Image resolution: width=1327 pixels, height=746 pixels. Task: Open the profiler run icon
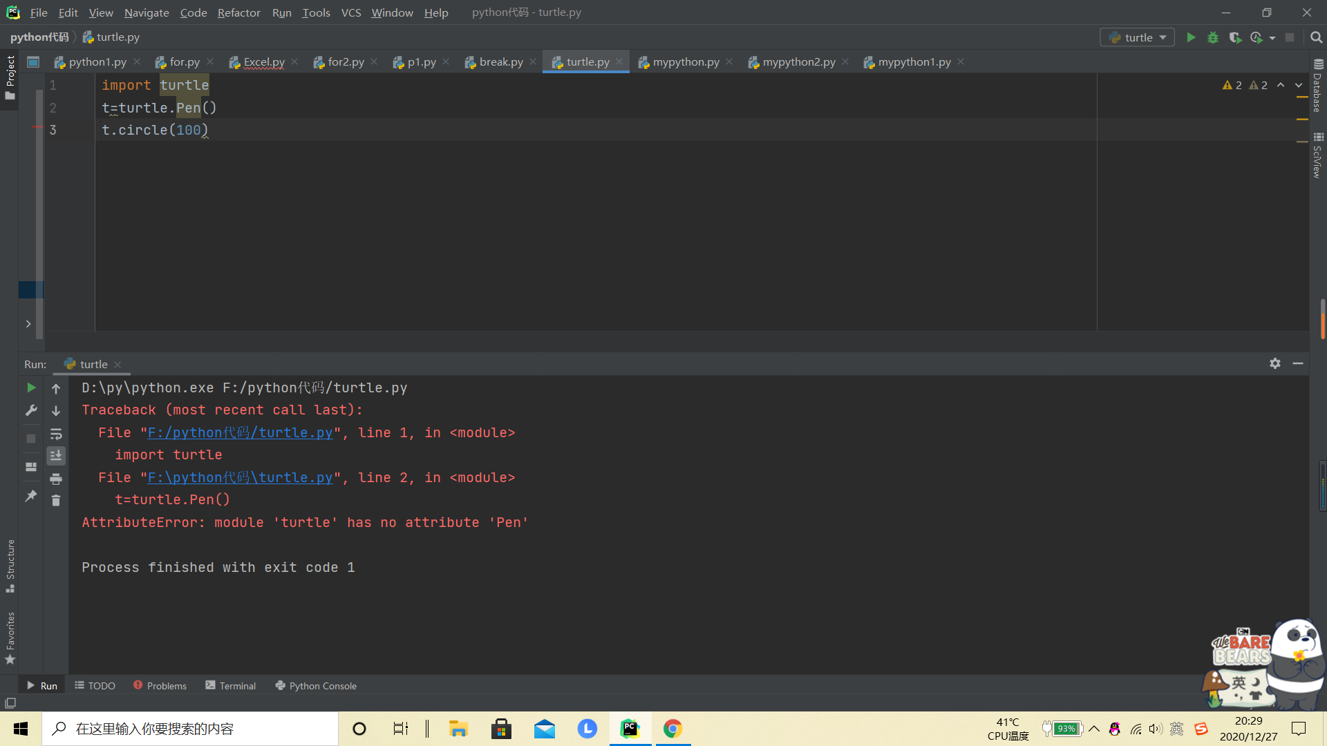(1257, 37)
